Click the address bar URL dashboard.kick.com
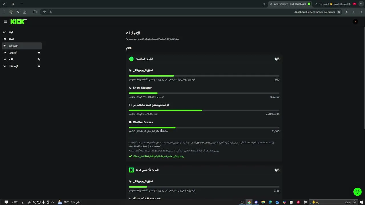This screenshot has height=205, width=365. pos(315,12)
